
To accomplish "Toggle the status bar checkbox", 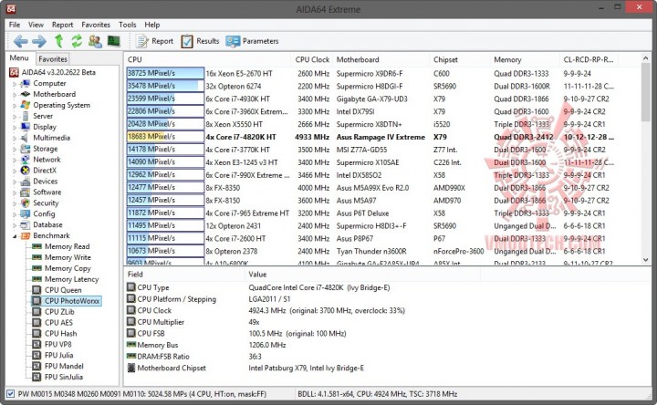I will [10, 394].
